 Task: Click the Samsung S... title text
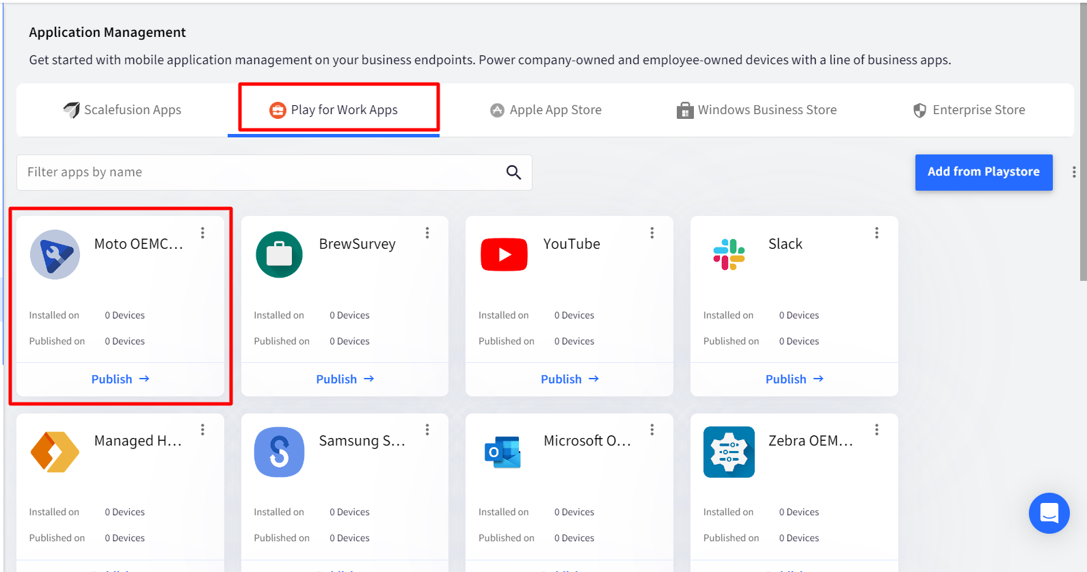point(362,441)
